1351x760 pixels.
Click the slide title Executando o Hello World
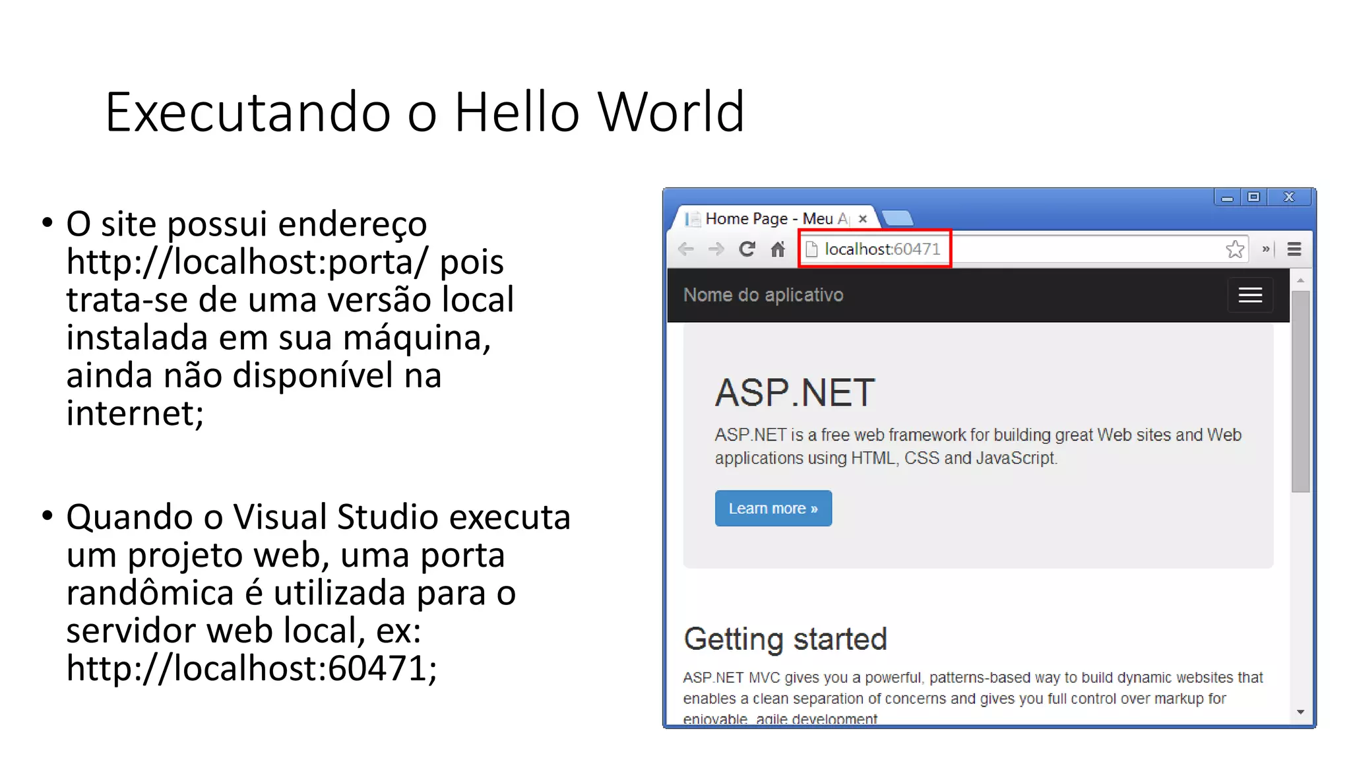(x=425, y=112)
